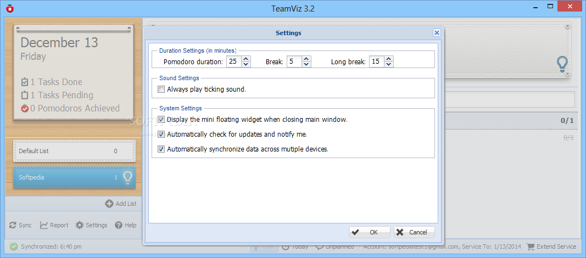586x258 pixels.
Task: Open the Report menu item
Action: point(59,225)
